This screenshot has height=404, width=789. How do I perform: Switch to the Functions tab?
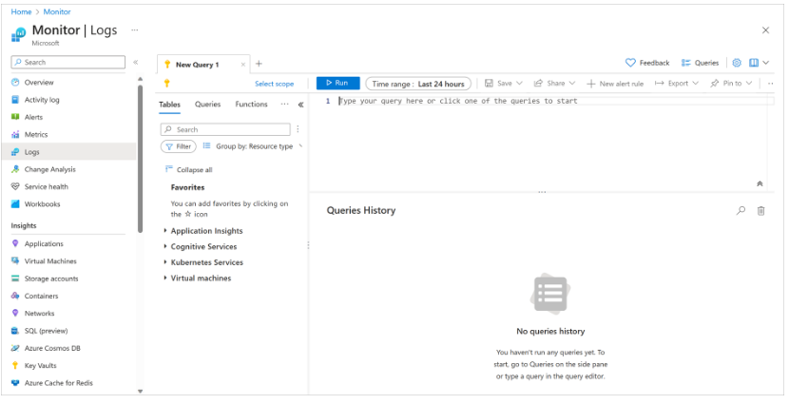251,105
